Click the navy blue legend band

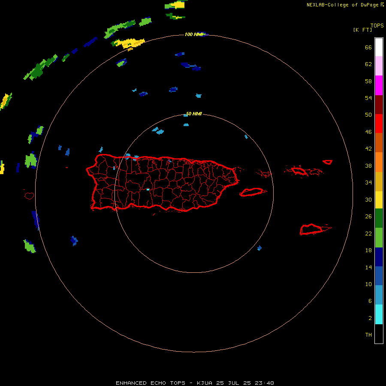[x=379, y=257]
